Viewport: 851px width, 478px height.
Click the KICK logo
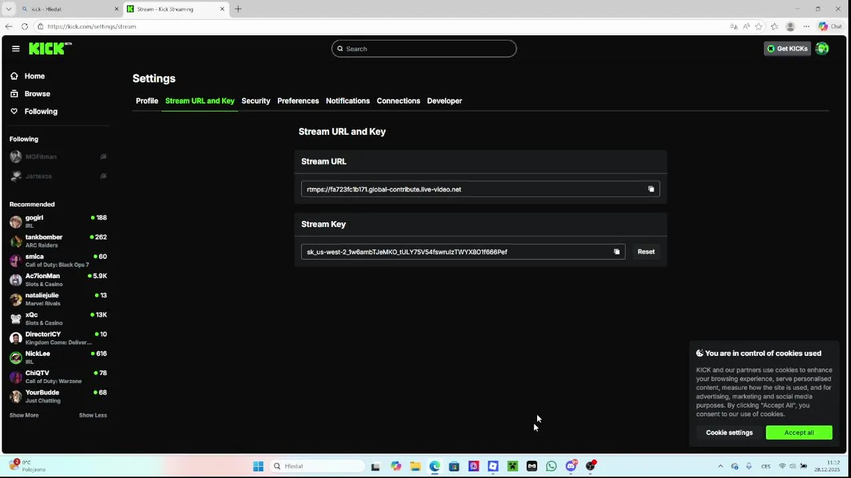(x=51, y=48)
